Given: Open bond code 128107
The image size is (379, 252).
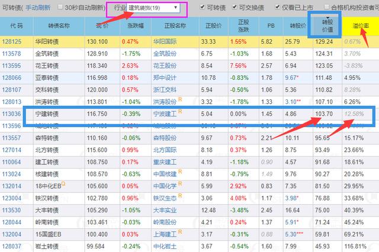Looking at the screenshot, I should click(12, 90).
